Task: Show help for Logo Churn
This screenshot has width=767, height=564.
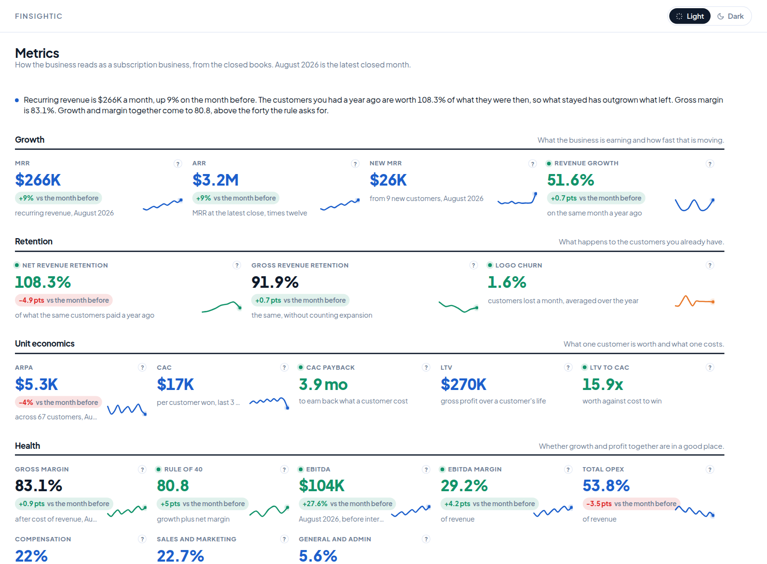Action: (x=710, y=265)
